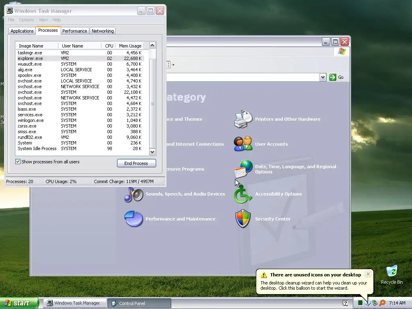Select the explorer.exe process row
This screenshot has width=412, height=309.
[80, 58]
